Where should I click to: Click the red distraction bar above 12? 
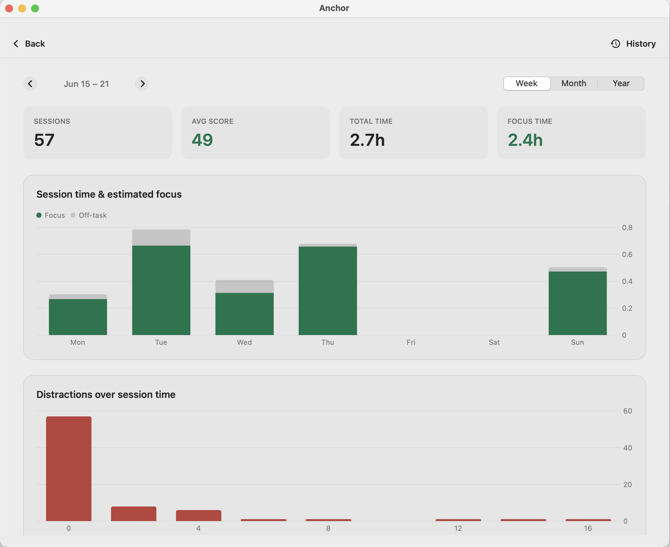click(458, 520)
